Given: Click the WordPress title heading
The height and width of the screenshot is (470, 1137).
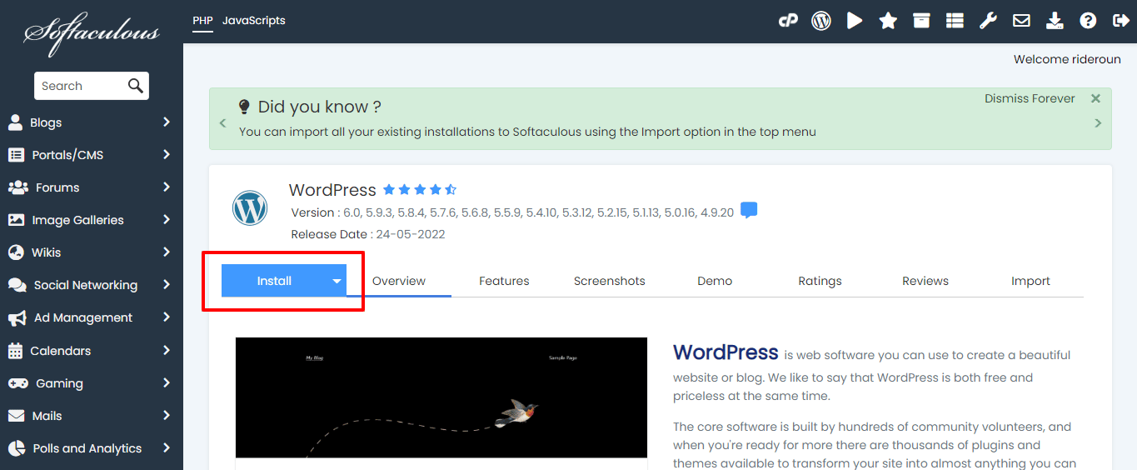Looking at the screenshot, I should pyautogui.click(x=332, y=190).
